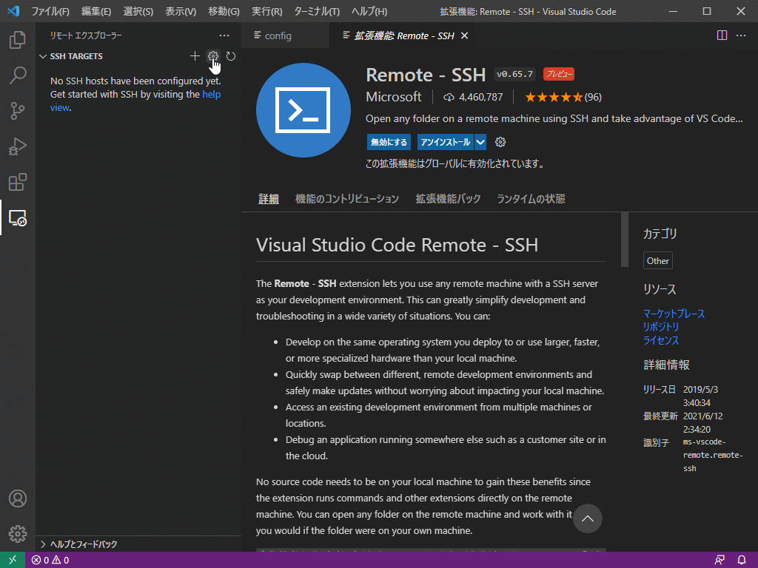Open SSH config via the gear in SSH TARGETS
The height and width of the screenshot is (568, 758).
point(212,55)
